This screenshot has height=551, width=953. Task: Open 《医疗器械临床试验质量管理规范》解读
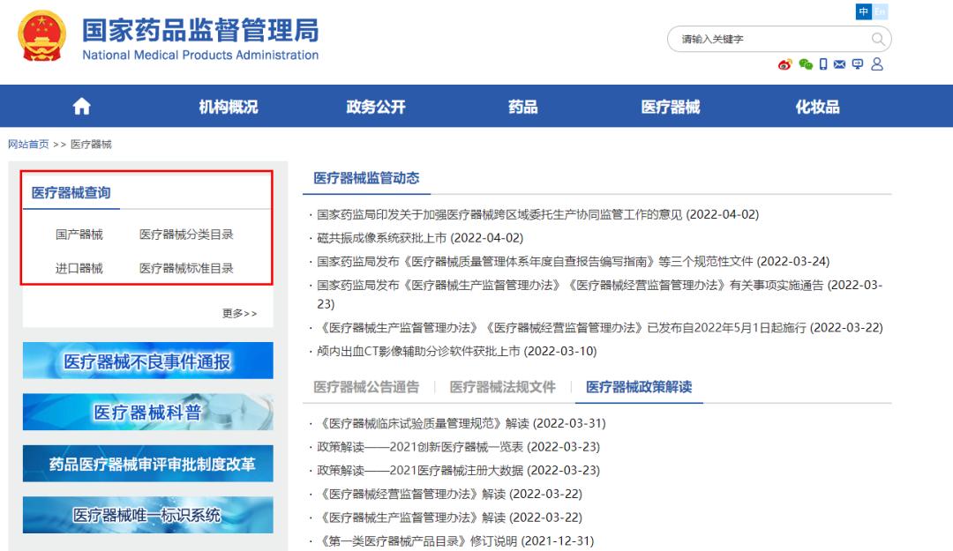point(461,423)
